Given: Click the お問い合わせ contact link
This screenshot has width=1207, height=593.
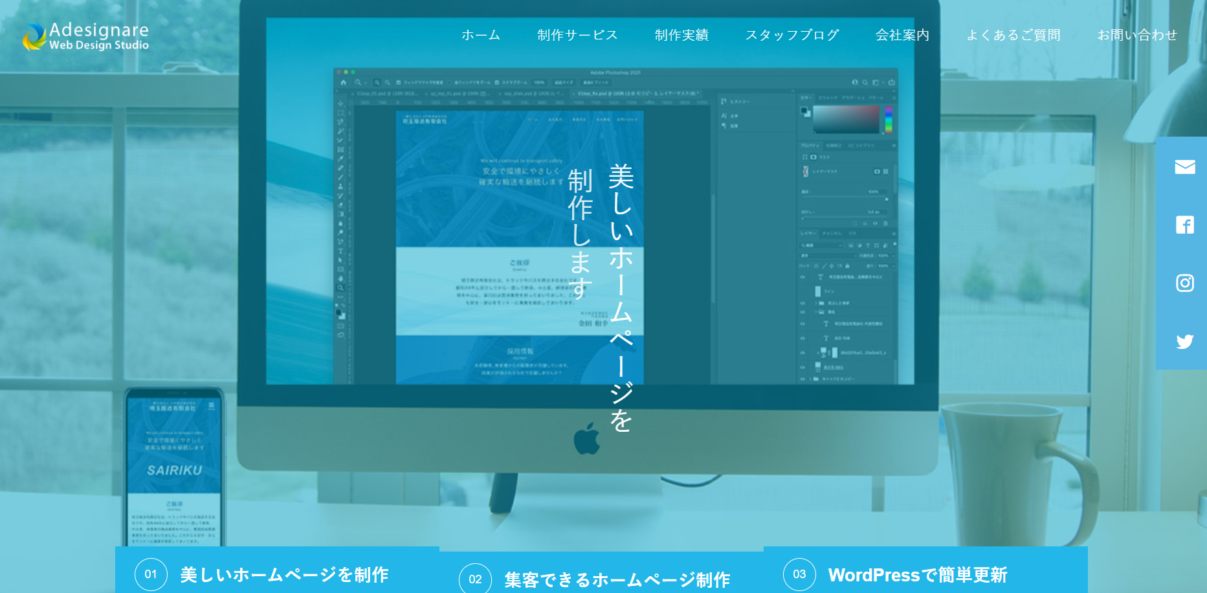Looking at the screenshot, I should point(1136,35).
